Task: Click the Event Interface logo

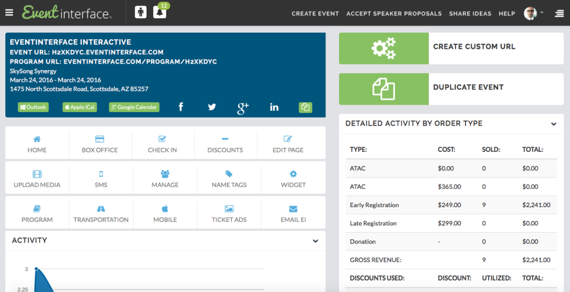Action: point(67,12)
